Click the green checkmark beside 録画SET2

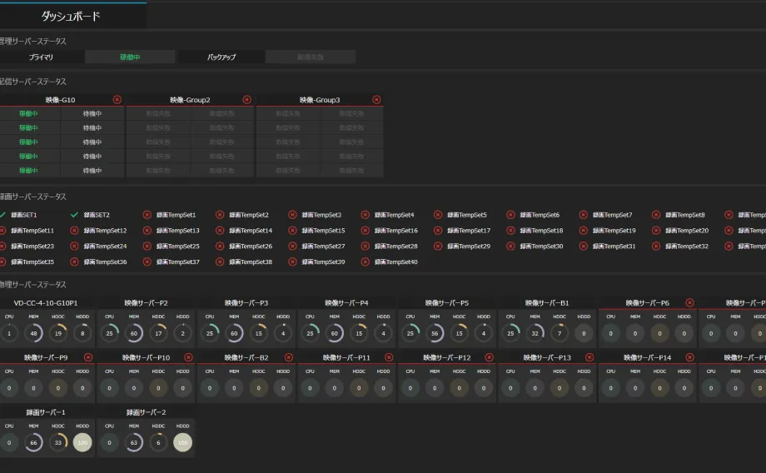coord(75,215)
